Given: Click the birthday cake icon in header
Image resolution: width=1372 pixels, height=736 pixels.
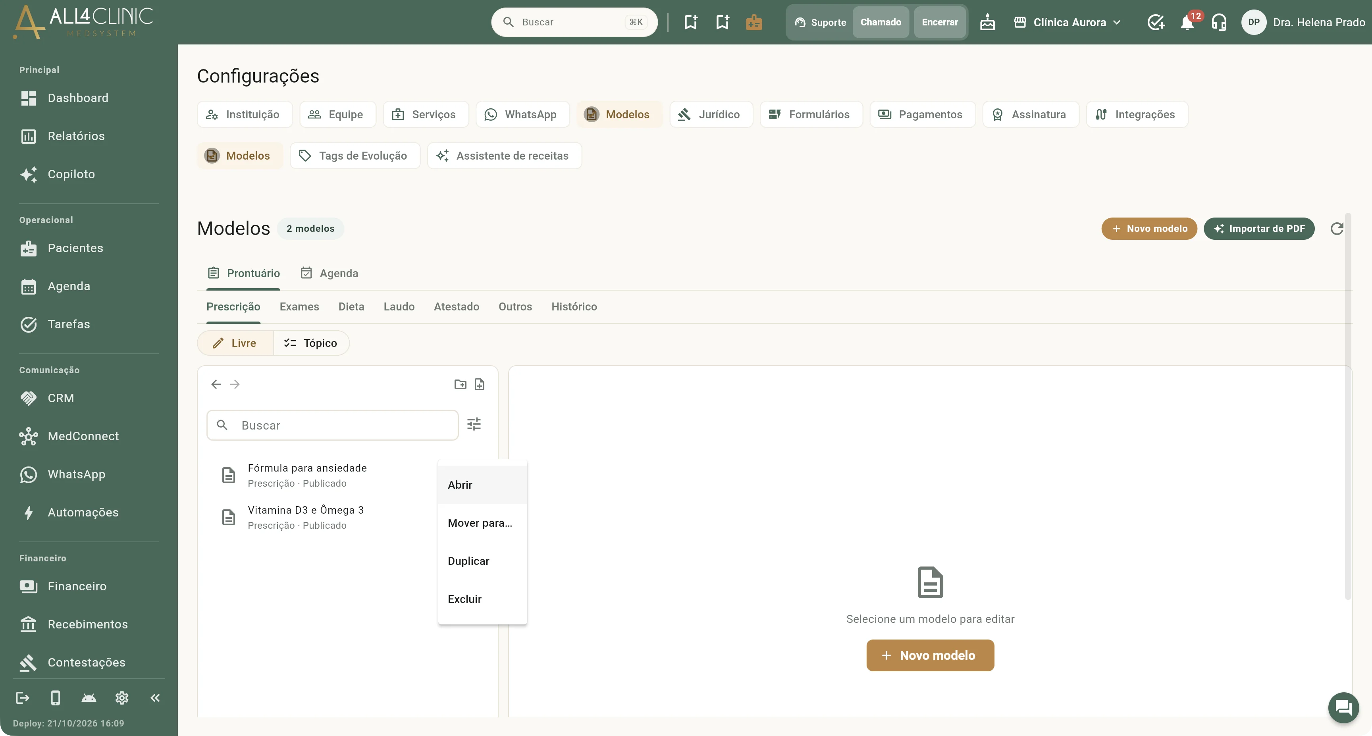Looking at the screenshot, I should pos(987,22).
